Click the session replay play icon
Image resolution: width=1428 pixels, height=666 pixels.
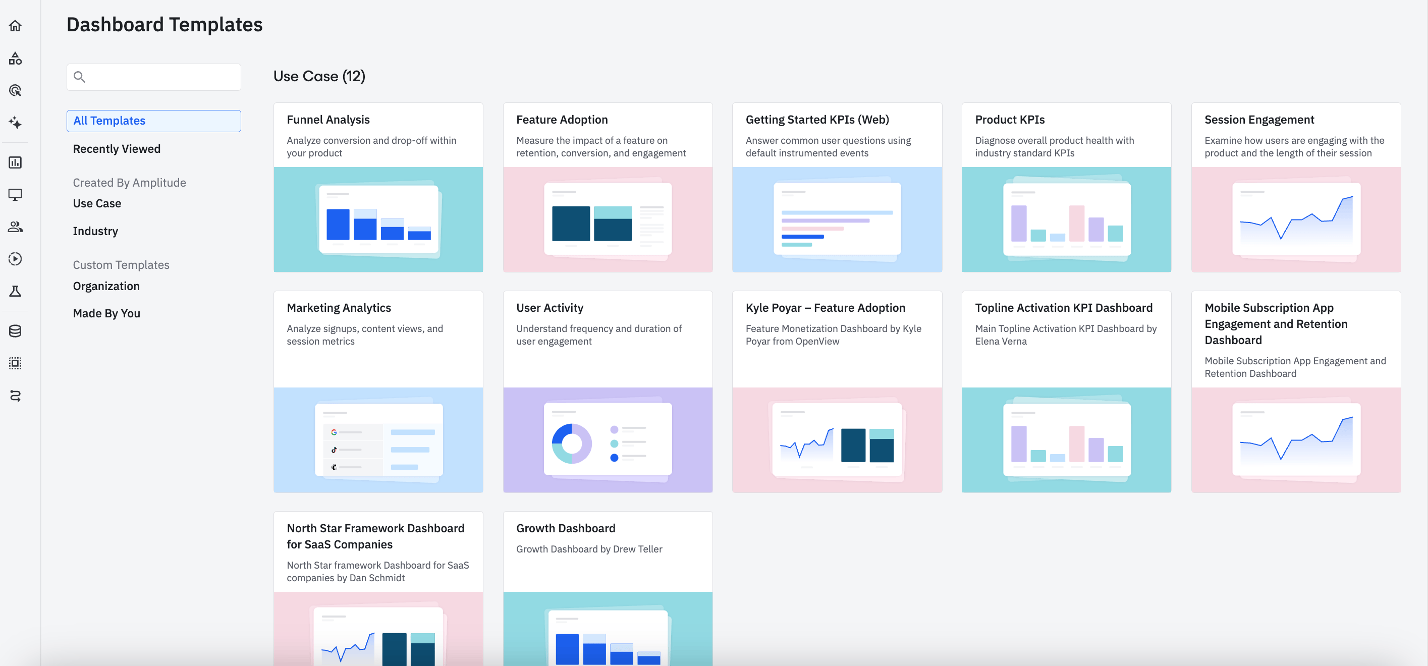click(x=15, y=259)
